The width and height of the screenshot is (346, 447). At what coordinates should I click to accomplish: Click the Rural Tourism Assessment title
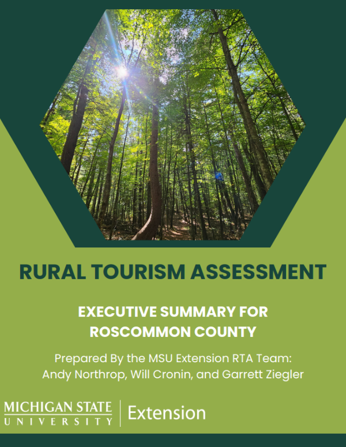(x=172, y=272)
